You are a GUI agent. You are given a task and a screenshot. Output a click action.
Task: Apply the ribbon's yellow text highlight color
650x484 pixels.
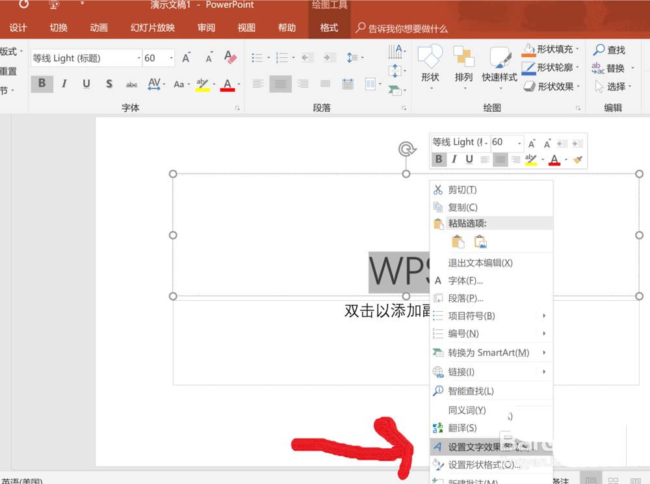202,84
